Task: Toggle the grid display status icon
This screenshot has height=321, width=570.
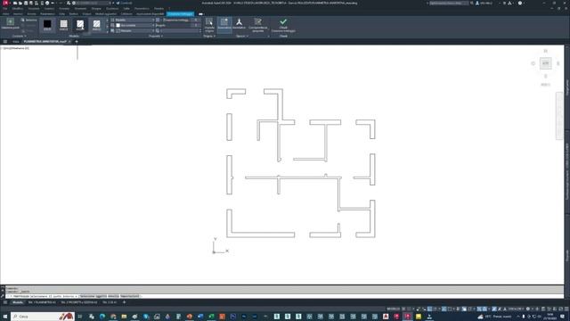Action: click(403, 309)
